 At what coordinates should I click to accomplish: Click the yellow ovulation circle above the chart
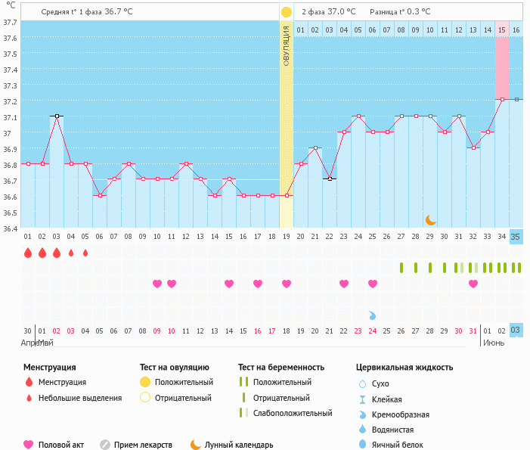pos(286,12)
